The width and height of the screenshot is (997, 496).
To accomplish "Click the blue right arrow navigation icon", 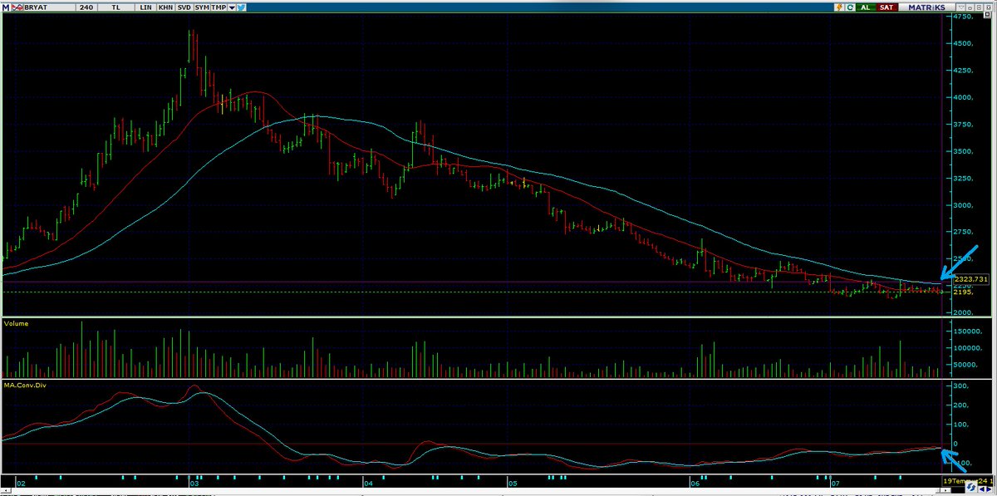I will [x=990, y=489].
